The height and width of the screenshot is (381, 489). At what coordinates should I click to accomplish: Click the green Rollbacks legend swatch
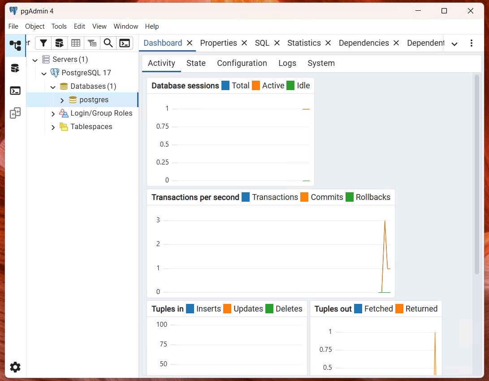pos(350,197)
